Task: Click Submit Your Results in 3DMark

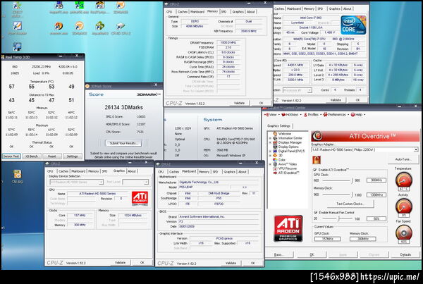Action: 124,143
